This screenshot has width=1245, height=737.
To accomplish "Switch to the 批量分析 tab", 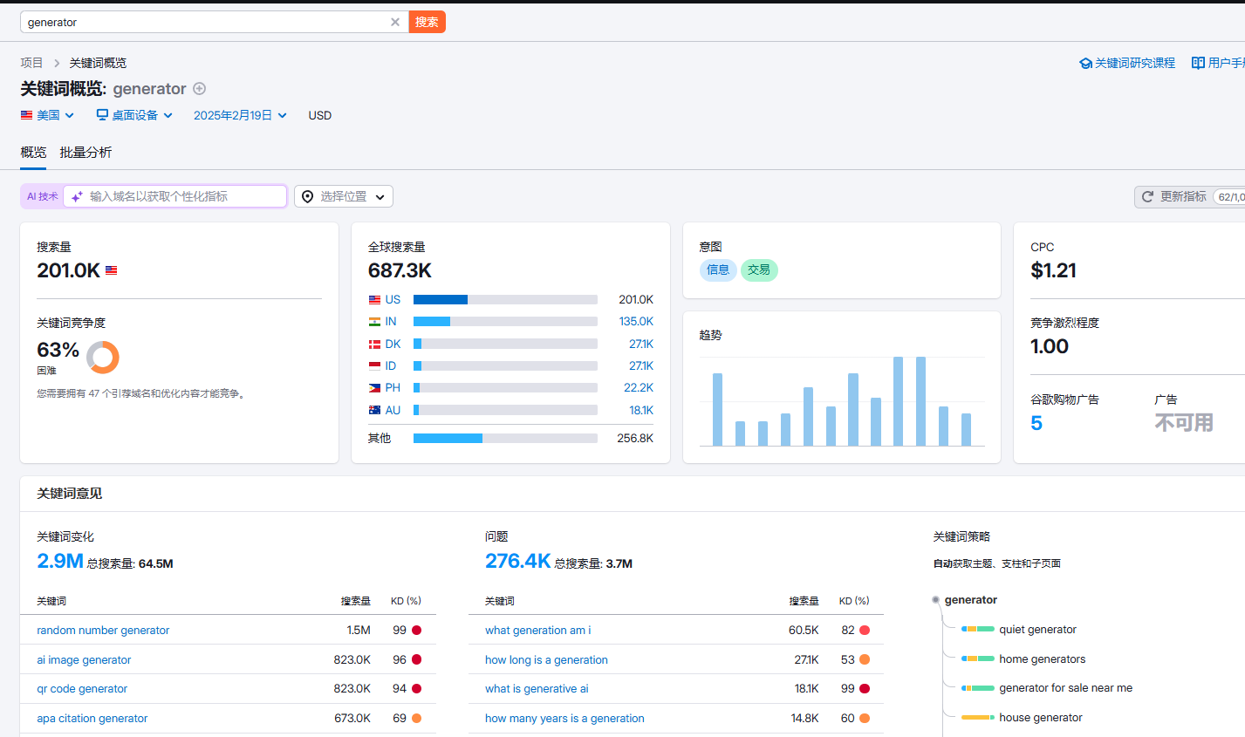I will [86, 152].
